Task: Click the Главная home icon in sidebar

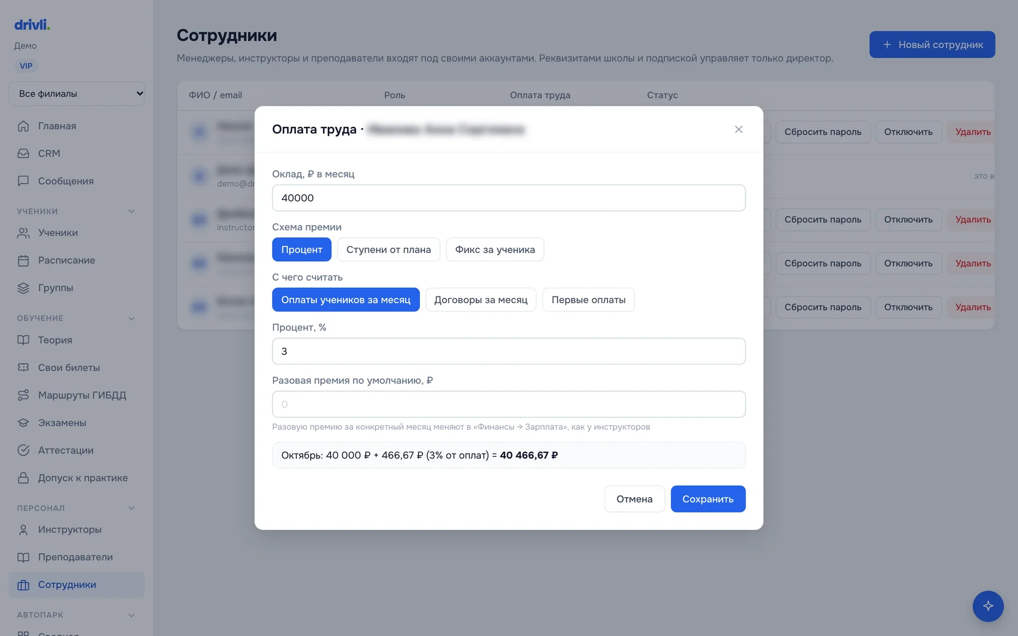Action: [x=23, y=126]
